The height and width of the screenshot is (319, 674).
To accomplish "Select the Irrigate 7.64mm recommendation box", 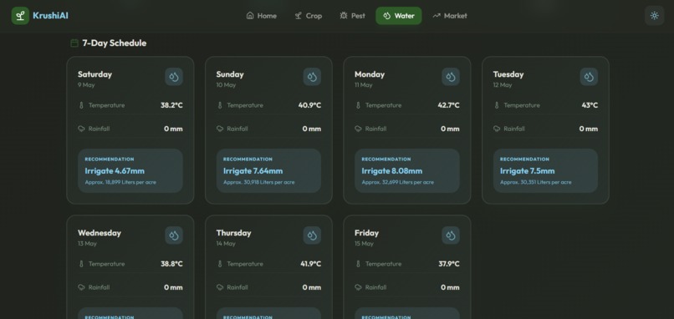I will click(268, 171).
